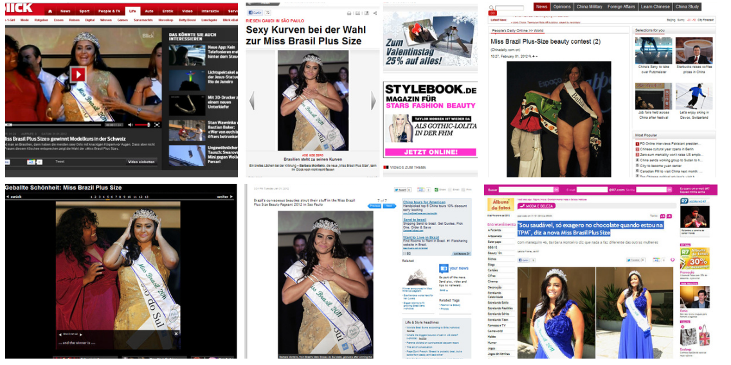The height and width of the screenshot is (365, 731).
Task: Open A Fazenda in R7 Entretenimento list
Action: coord(494,230)
